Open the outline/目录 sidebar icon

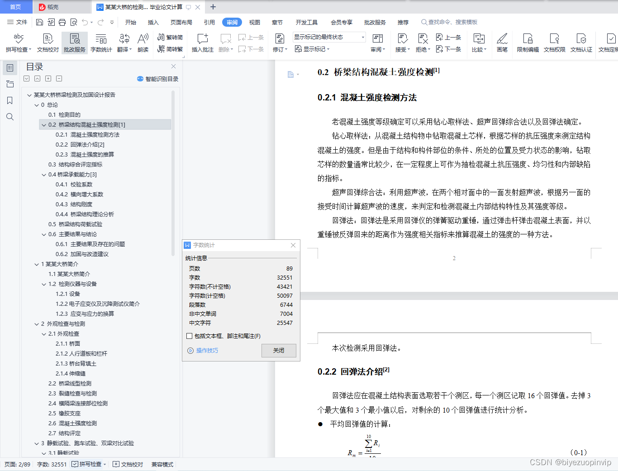point(10,68)
